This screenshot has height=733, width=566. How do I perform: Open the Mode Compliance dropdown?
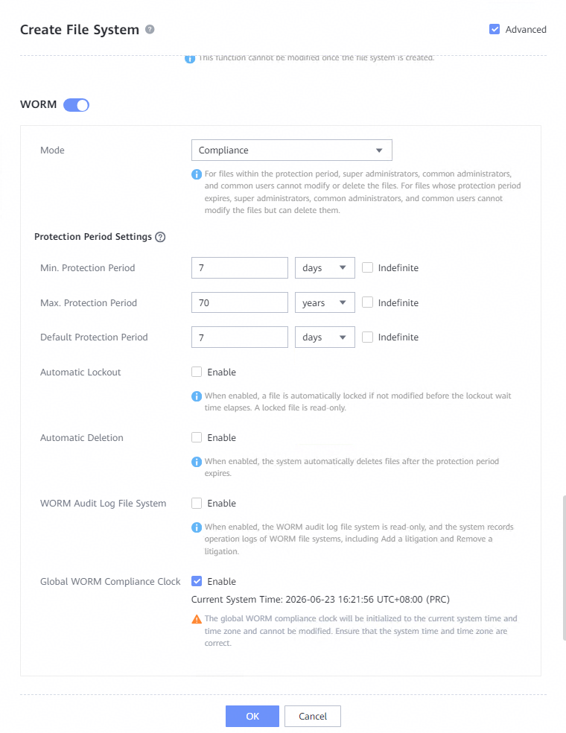[x=292, y=150]
